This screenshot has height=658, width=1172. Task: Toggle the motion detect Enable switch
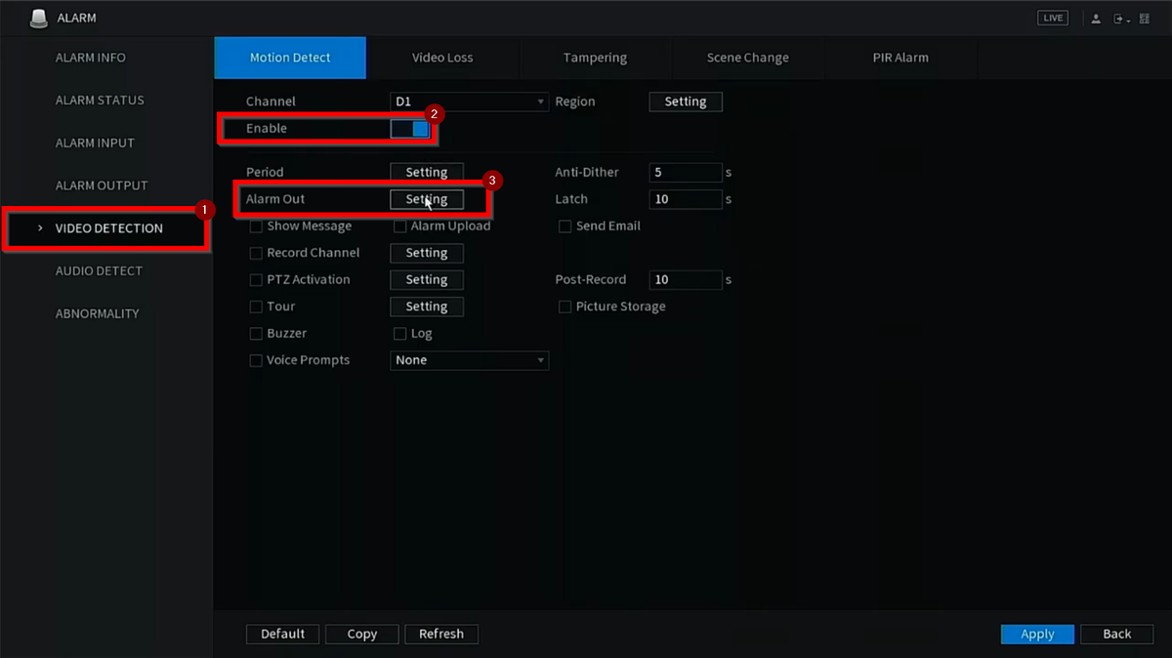(410, 129)
